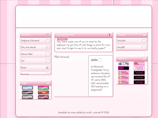Click the white purple-text inventory badge
This screenshot has height=118, width=158.
(x=139, y=68)
